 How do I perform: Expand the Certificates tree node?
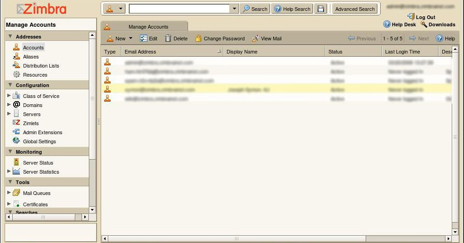click(x=9, y=204)
